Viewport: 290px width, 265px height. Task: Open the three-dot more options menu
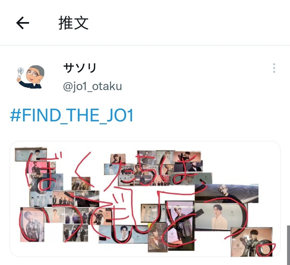coord(274,68)
